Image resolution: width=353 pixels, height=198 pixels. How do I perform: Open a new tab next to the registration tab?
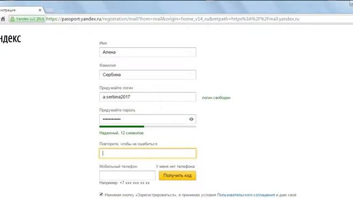50,10
